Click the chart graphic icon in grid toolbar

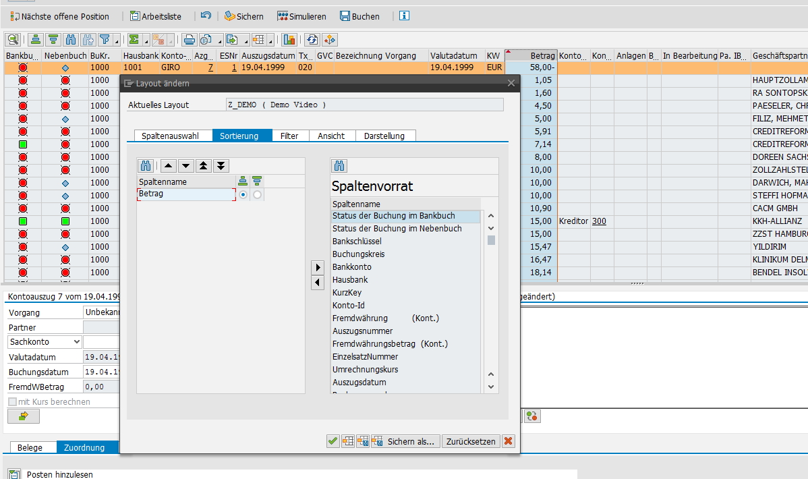point(289,39)
